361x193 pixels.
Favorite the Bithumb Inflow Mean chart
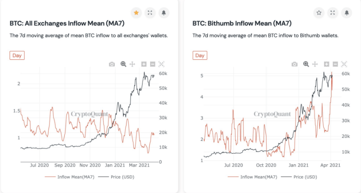[x=319, y=13]
